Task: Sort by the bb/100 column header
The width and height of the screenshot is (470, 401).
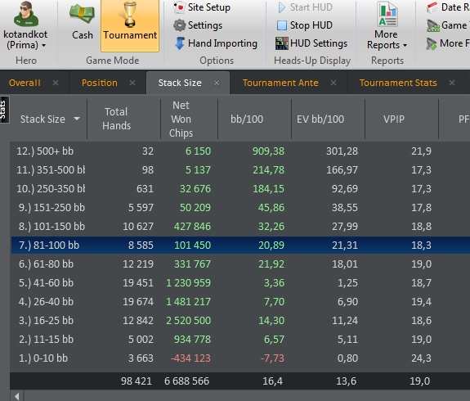Action: click(x=247, y=119)
